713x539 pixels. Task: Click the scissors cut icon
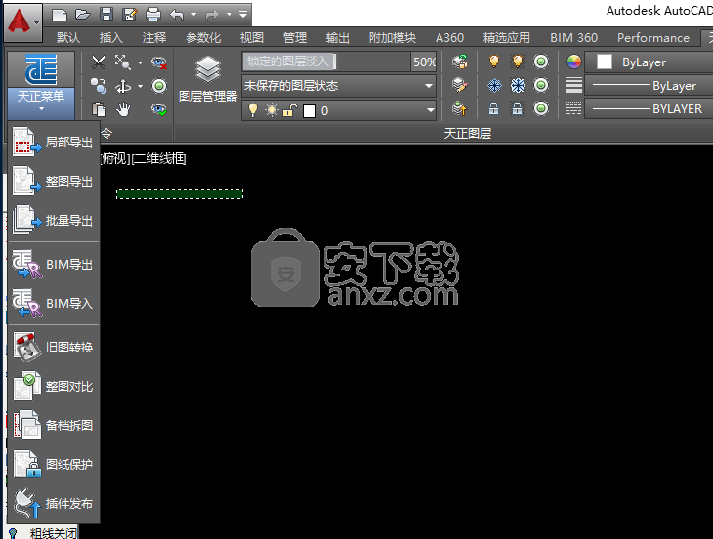99,62
